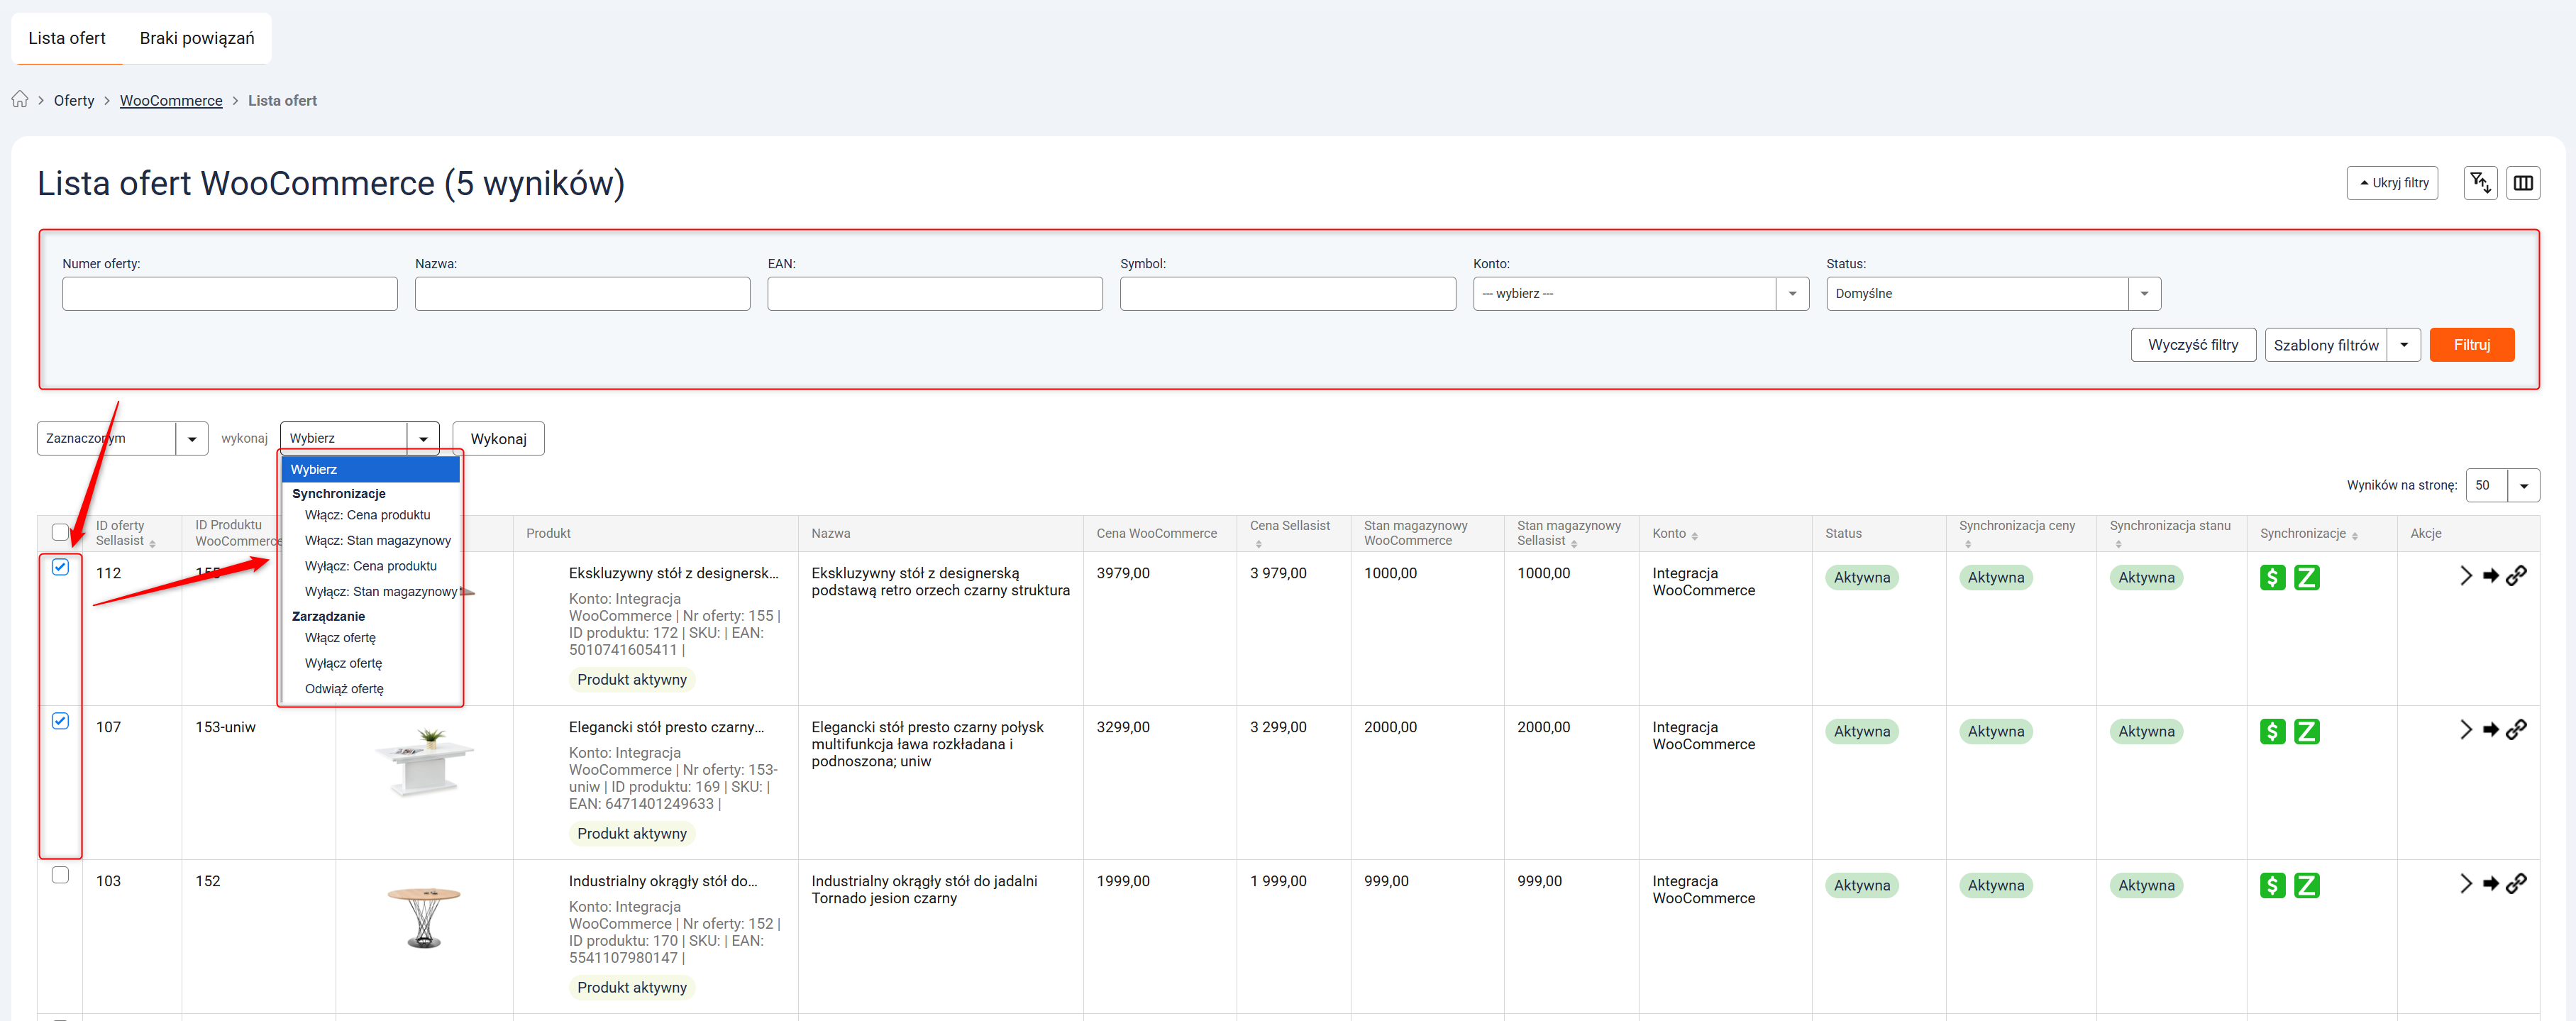The height and width of the screenshot is (1021, 2576).
Task: Click the chain link icon for offer 112
Action: 2515,575
